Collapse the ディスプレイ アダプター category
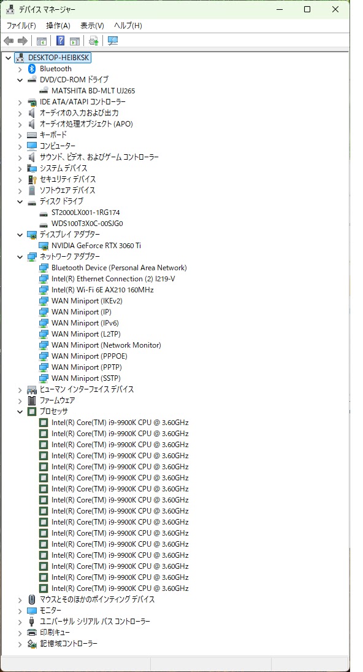The width and height of the screenshot is (363, 672). [20, 235]
